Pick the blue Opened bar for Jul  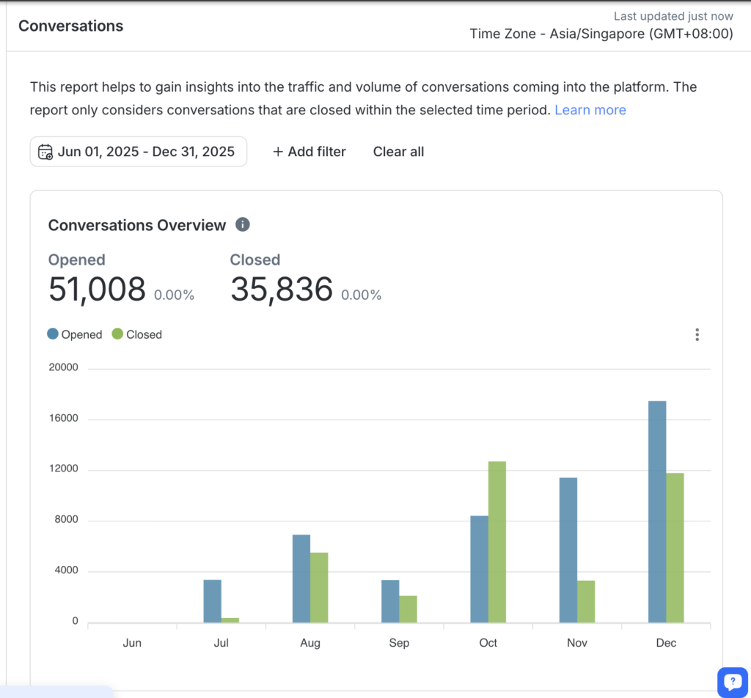pos(213,601)
